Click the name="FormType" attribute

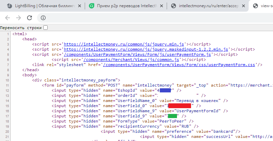tap(121, 121)
